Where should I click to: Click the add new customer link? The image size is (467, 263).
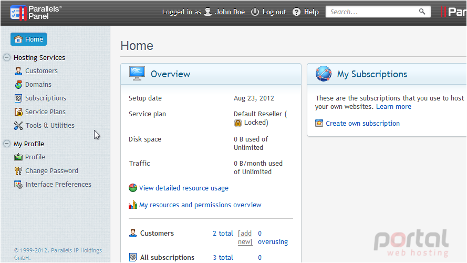(245, 237)
